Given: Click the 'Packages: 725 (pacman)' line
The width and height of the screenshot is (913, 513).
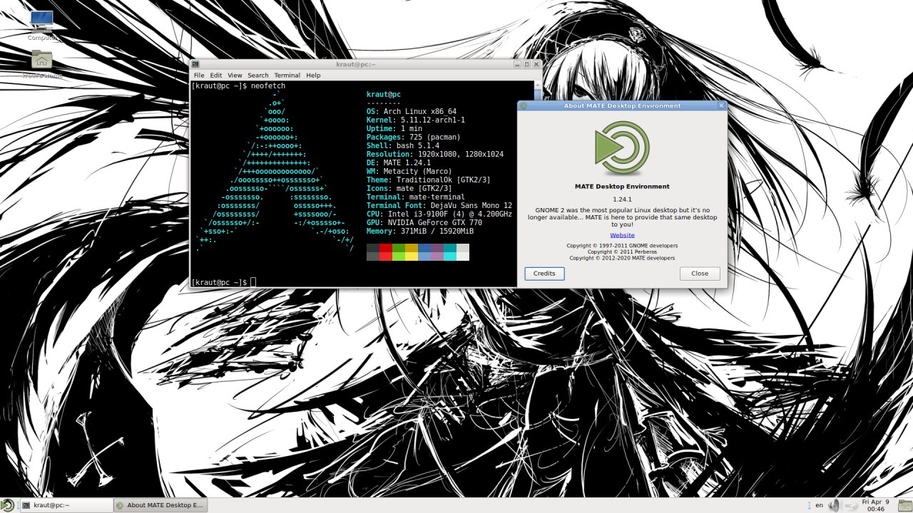Looking at the screenshot, I should pos(414,138).
